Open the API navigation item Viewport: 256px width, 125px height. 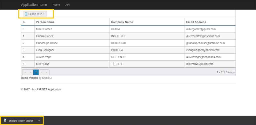tap(67, 5)
